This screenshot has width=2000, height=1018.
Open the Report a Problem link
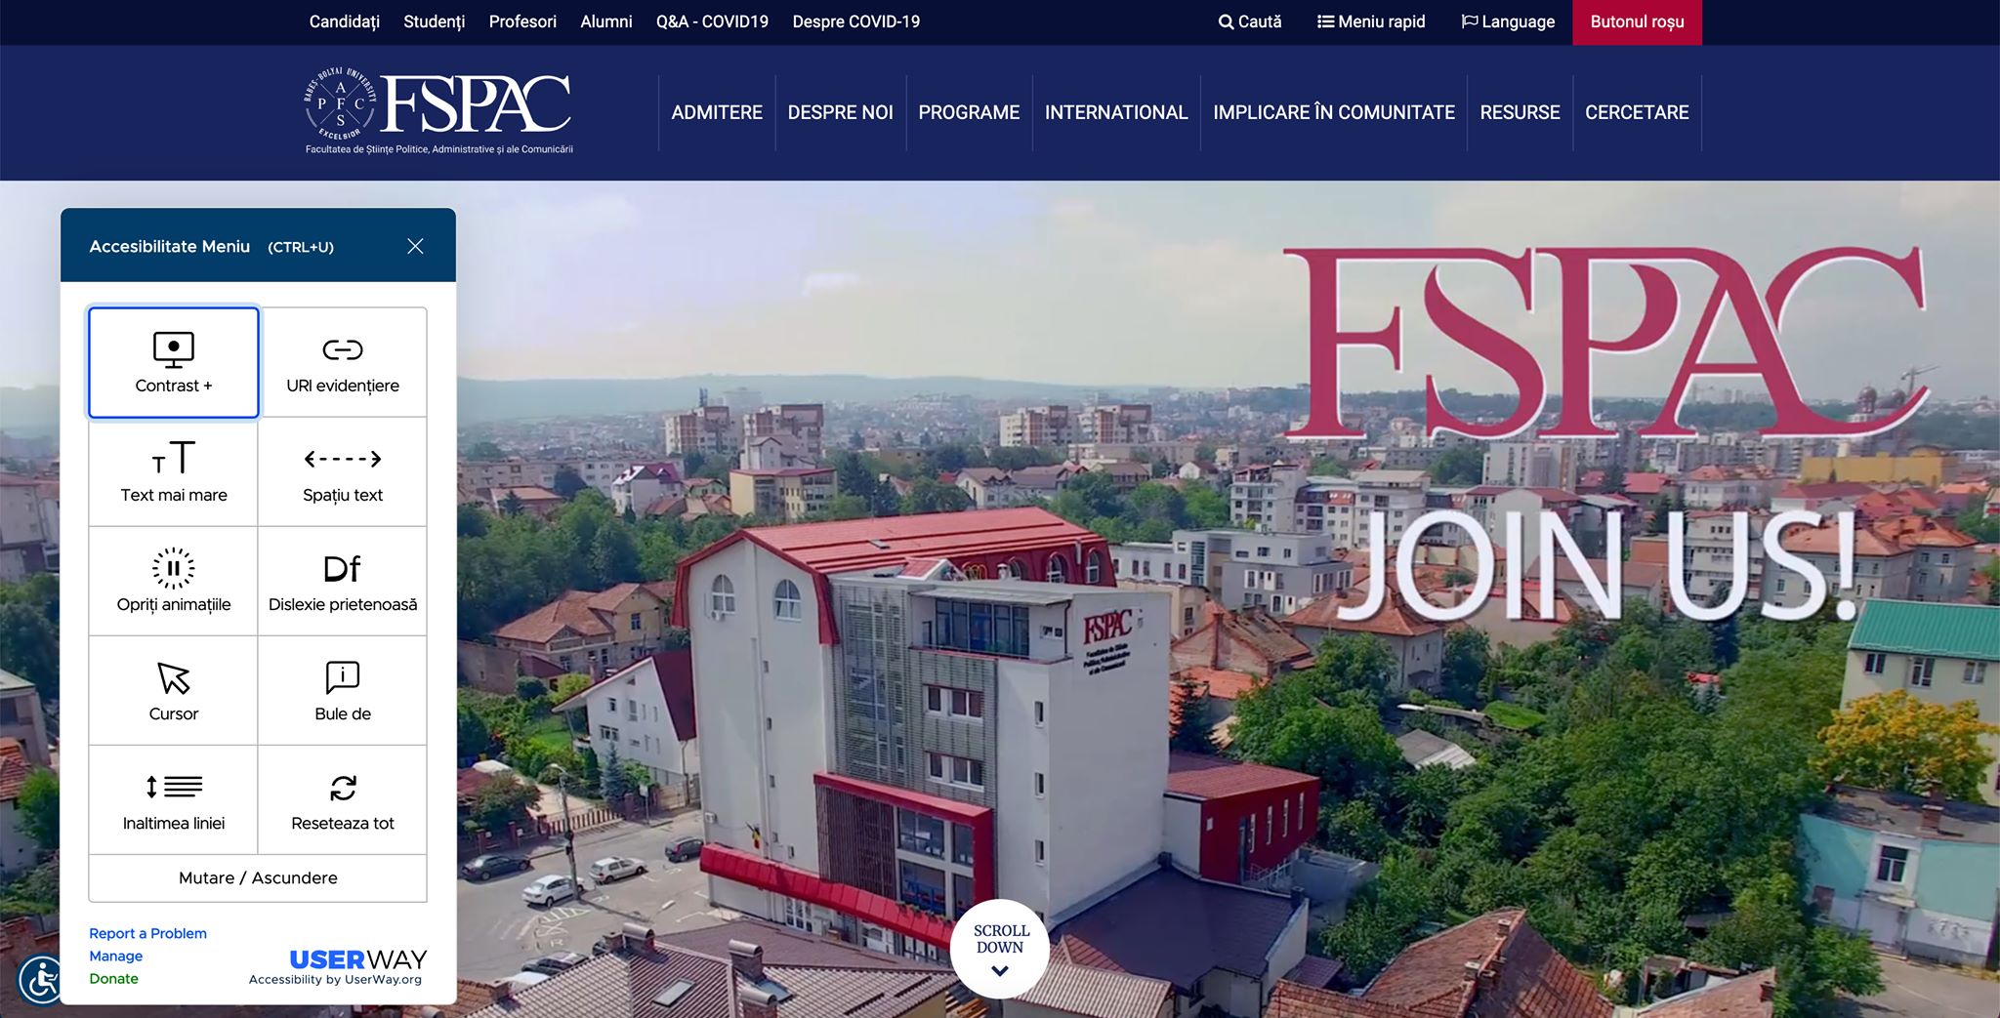[x=147, y=933]
